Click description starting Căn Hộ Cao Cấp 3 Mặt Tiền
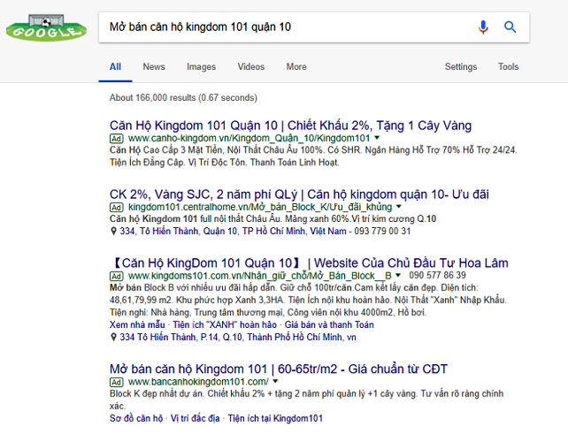 (x=313, y=156)
